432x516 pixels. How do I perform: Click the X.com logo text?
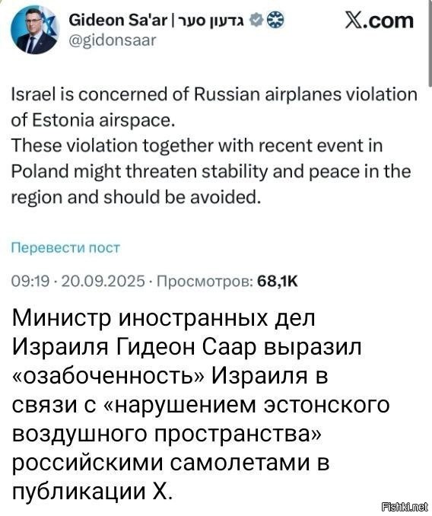point(379,21)
